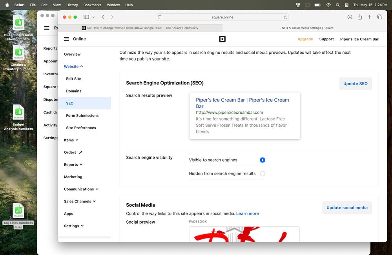The width and height of the screenshot is (392, 255).
Task: Open the History menu
Action: pos(72,5)
